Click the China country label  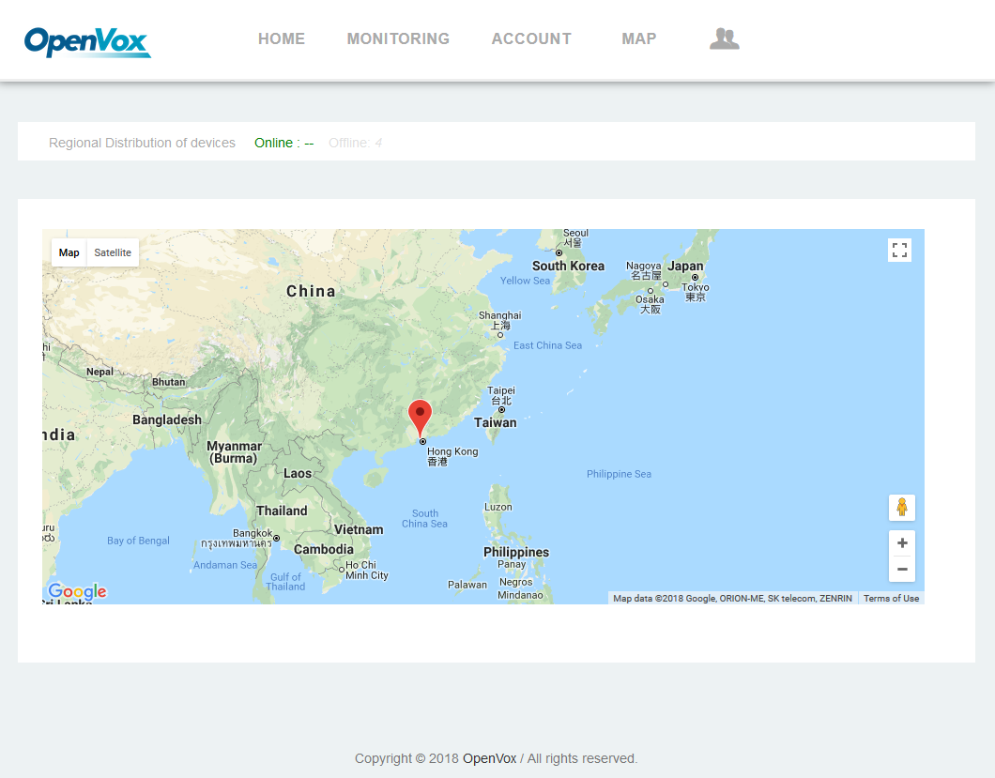(311, 291)
